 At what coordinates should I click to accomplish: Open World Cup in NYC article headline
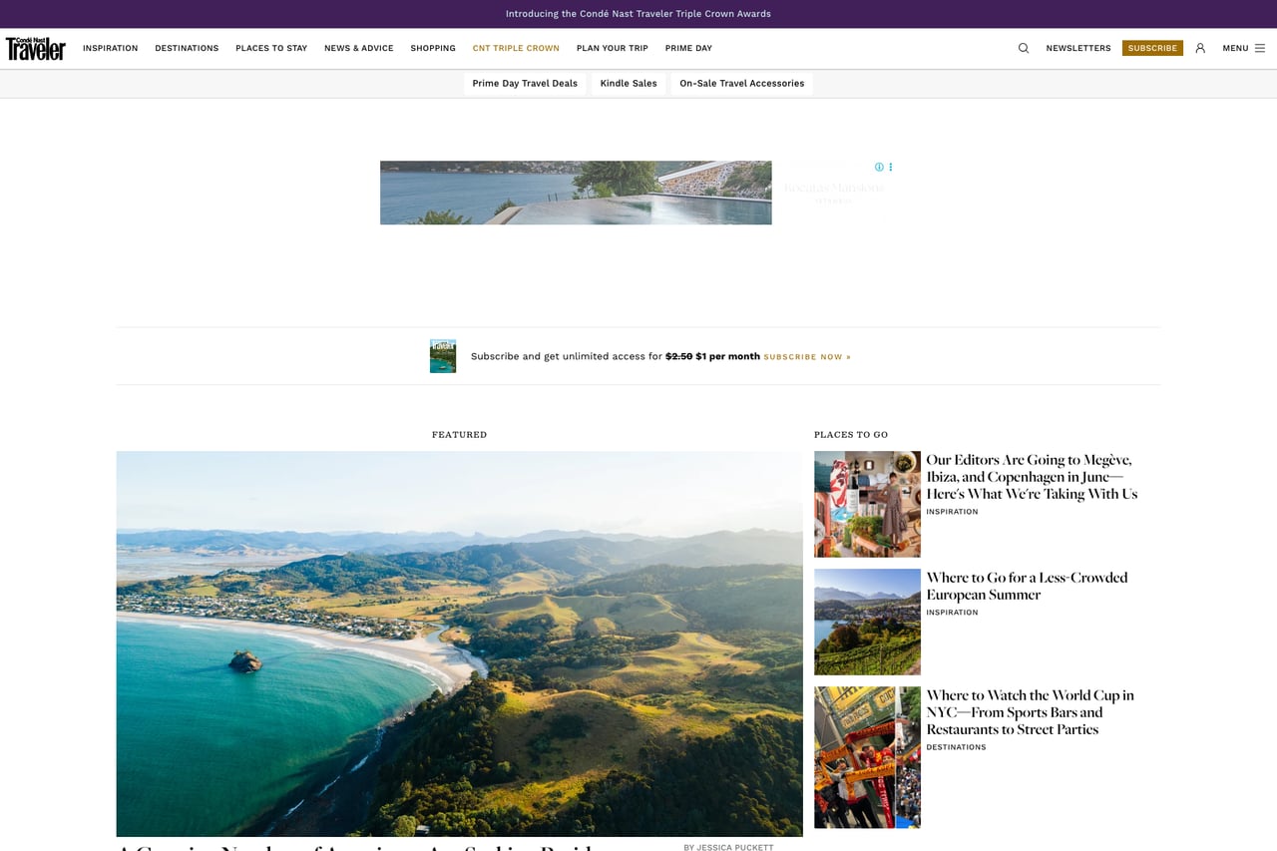[x=1031, y=712]
